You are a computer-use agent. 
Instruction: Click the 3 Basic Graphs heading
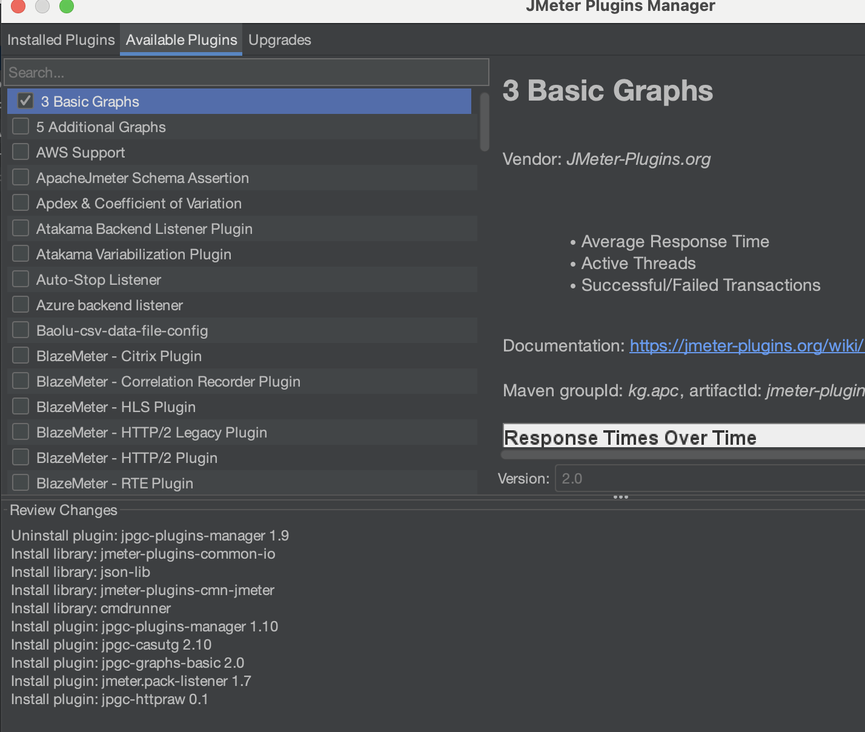pyautogui.click(x=608, y=91)
